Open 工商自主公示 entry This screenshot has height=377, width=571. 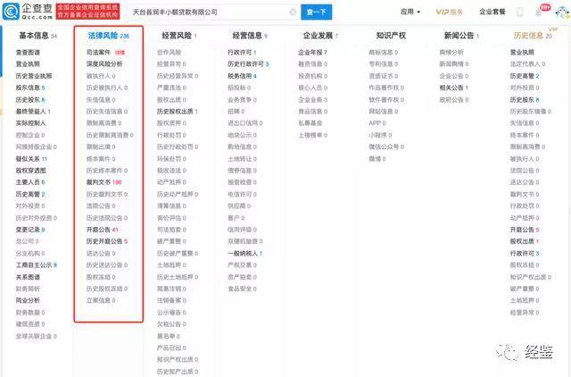[36, 264]
